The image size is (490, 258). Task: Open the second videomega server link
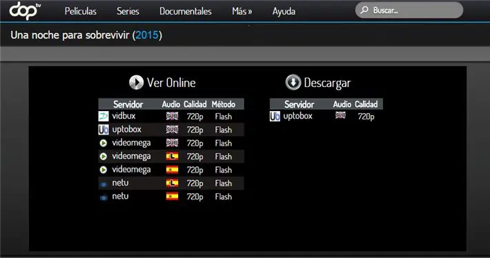[x=131, y=156]
